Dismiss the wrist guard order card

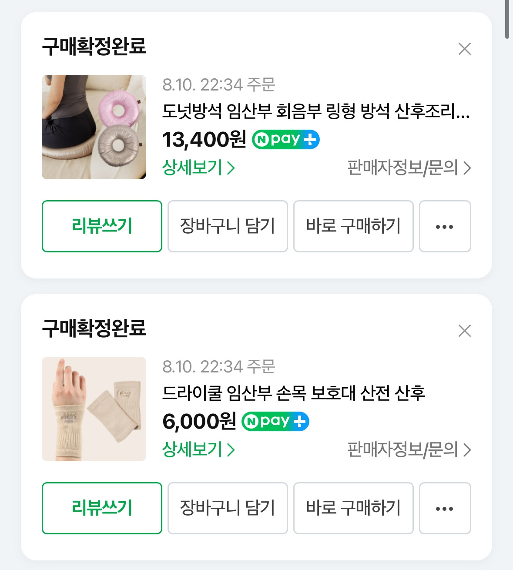click(465, 331)
